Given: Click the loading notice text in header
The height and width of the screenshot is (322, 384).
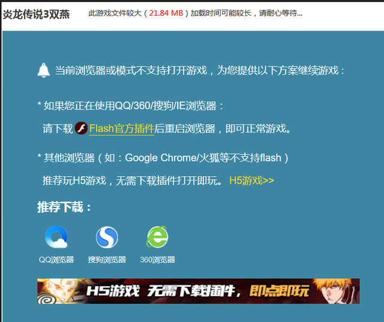Looking at the screenshot, I should click(196, 13).
